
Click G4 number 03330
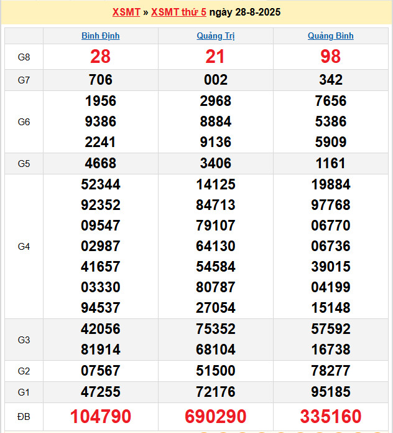click(100, 287)
